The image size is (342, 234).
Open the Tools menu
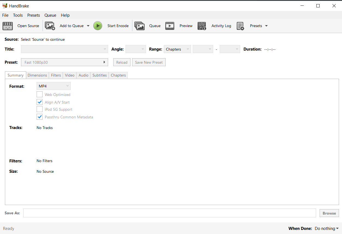[x=18, y=15]
